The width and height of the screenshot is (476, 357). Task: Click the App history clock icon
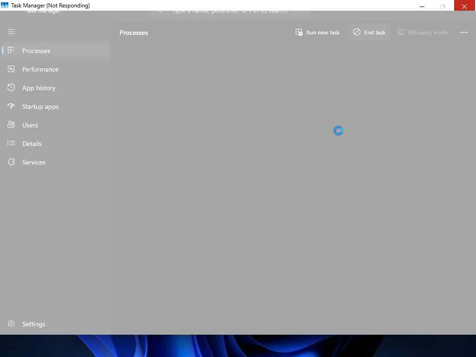[11, 87]
